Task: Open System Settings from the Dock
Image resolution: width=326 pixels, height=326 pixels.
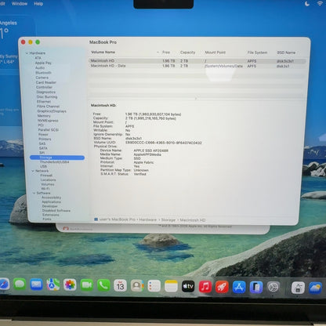Action: tap(273, 288)
